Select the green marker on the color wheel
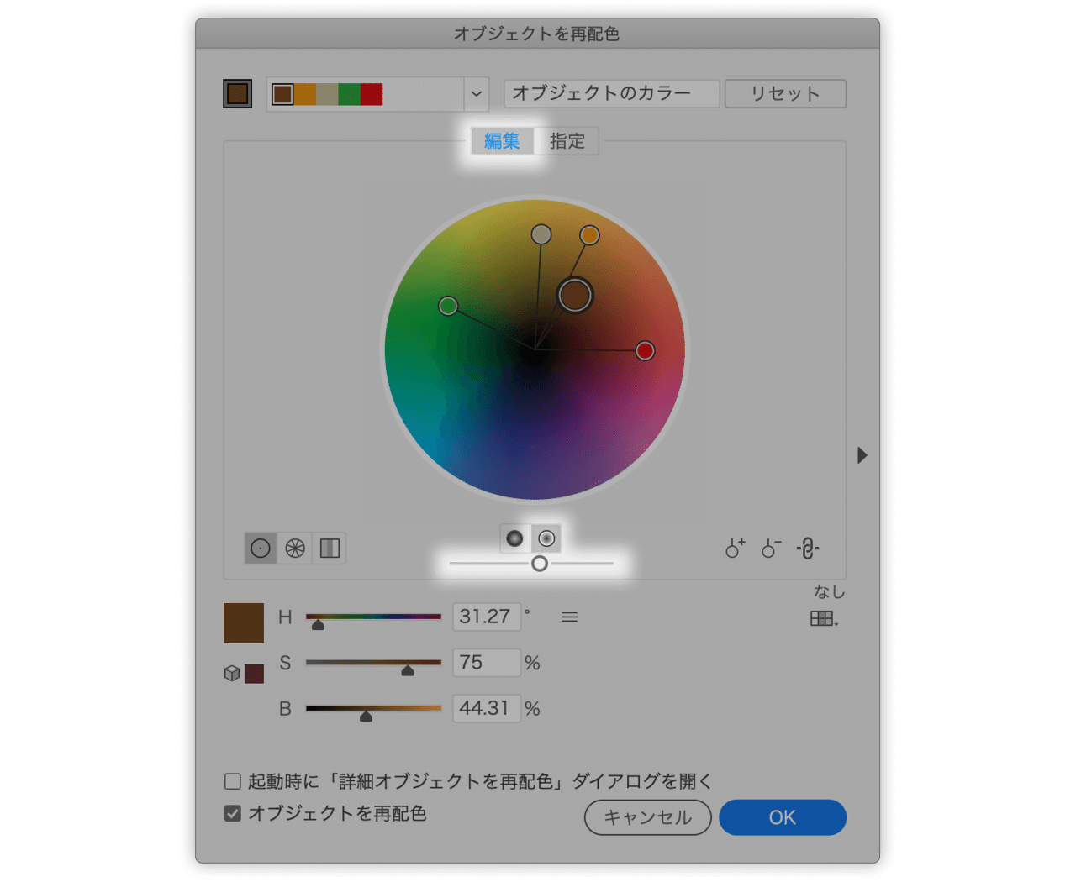Image resolution: width=1076 pixels, height=882 pixels. pyautogui.click(x=448, y=306)
